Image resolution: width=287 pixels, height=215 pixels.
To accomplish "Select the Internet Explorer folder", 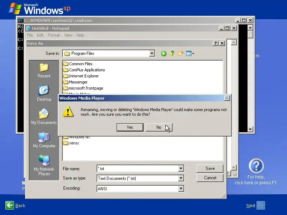I will pyautogui.click(x=81, y=76).
